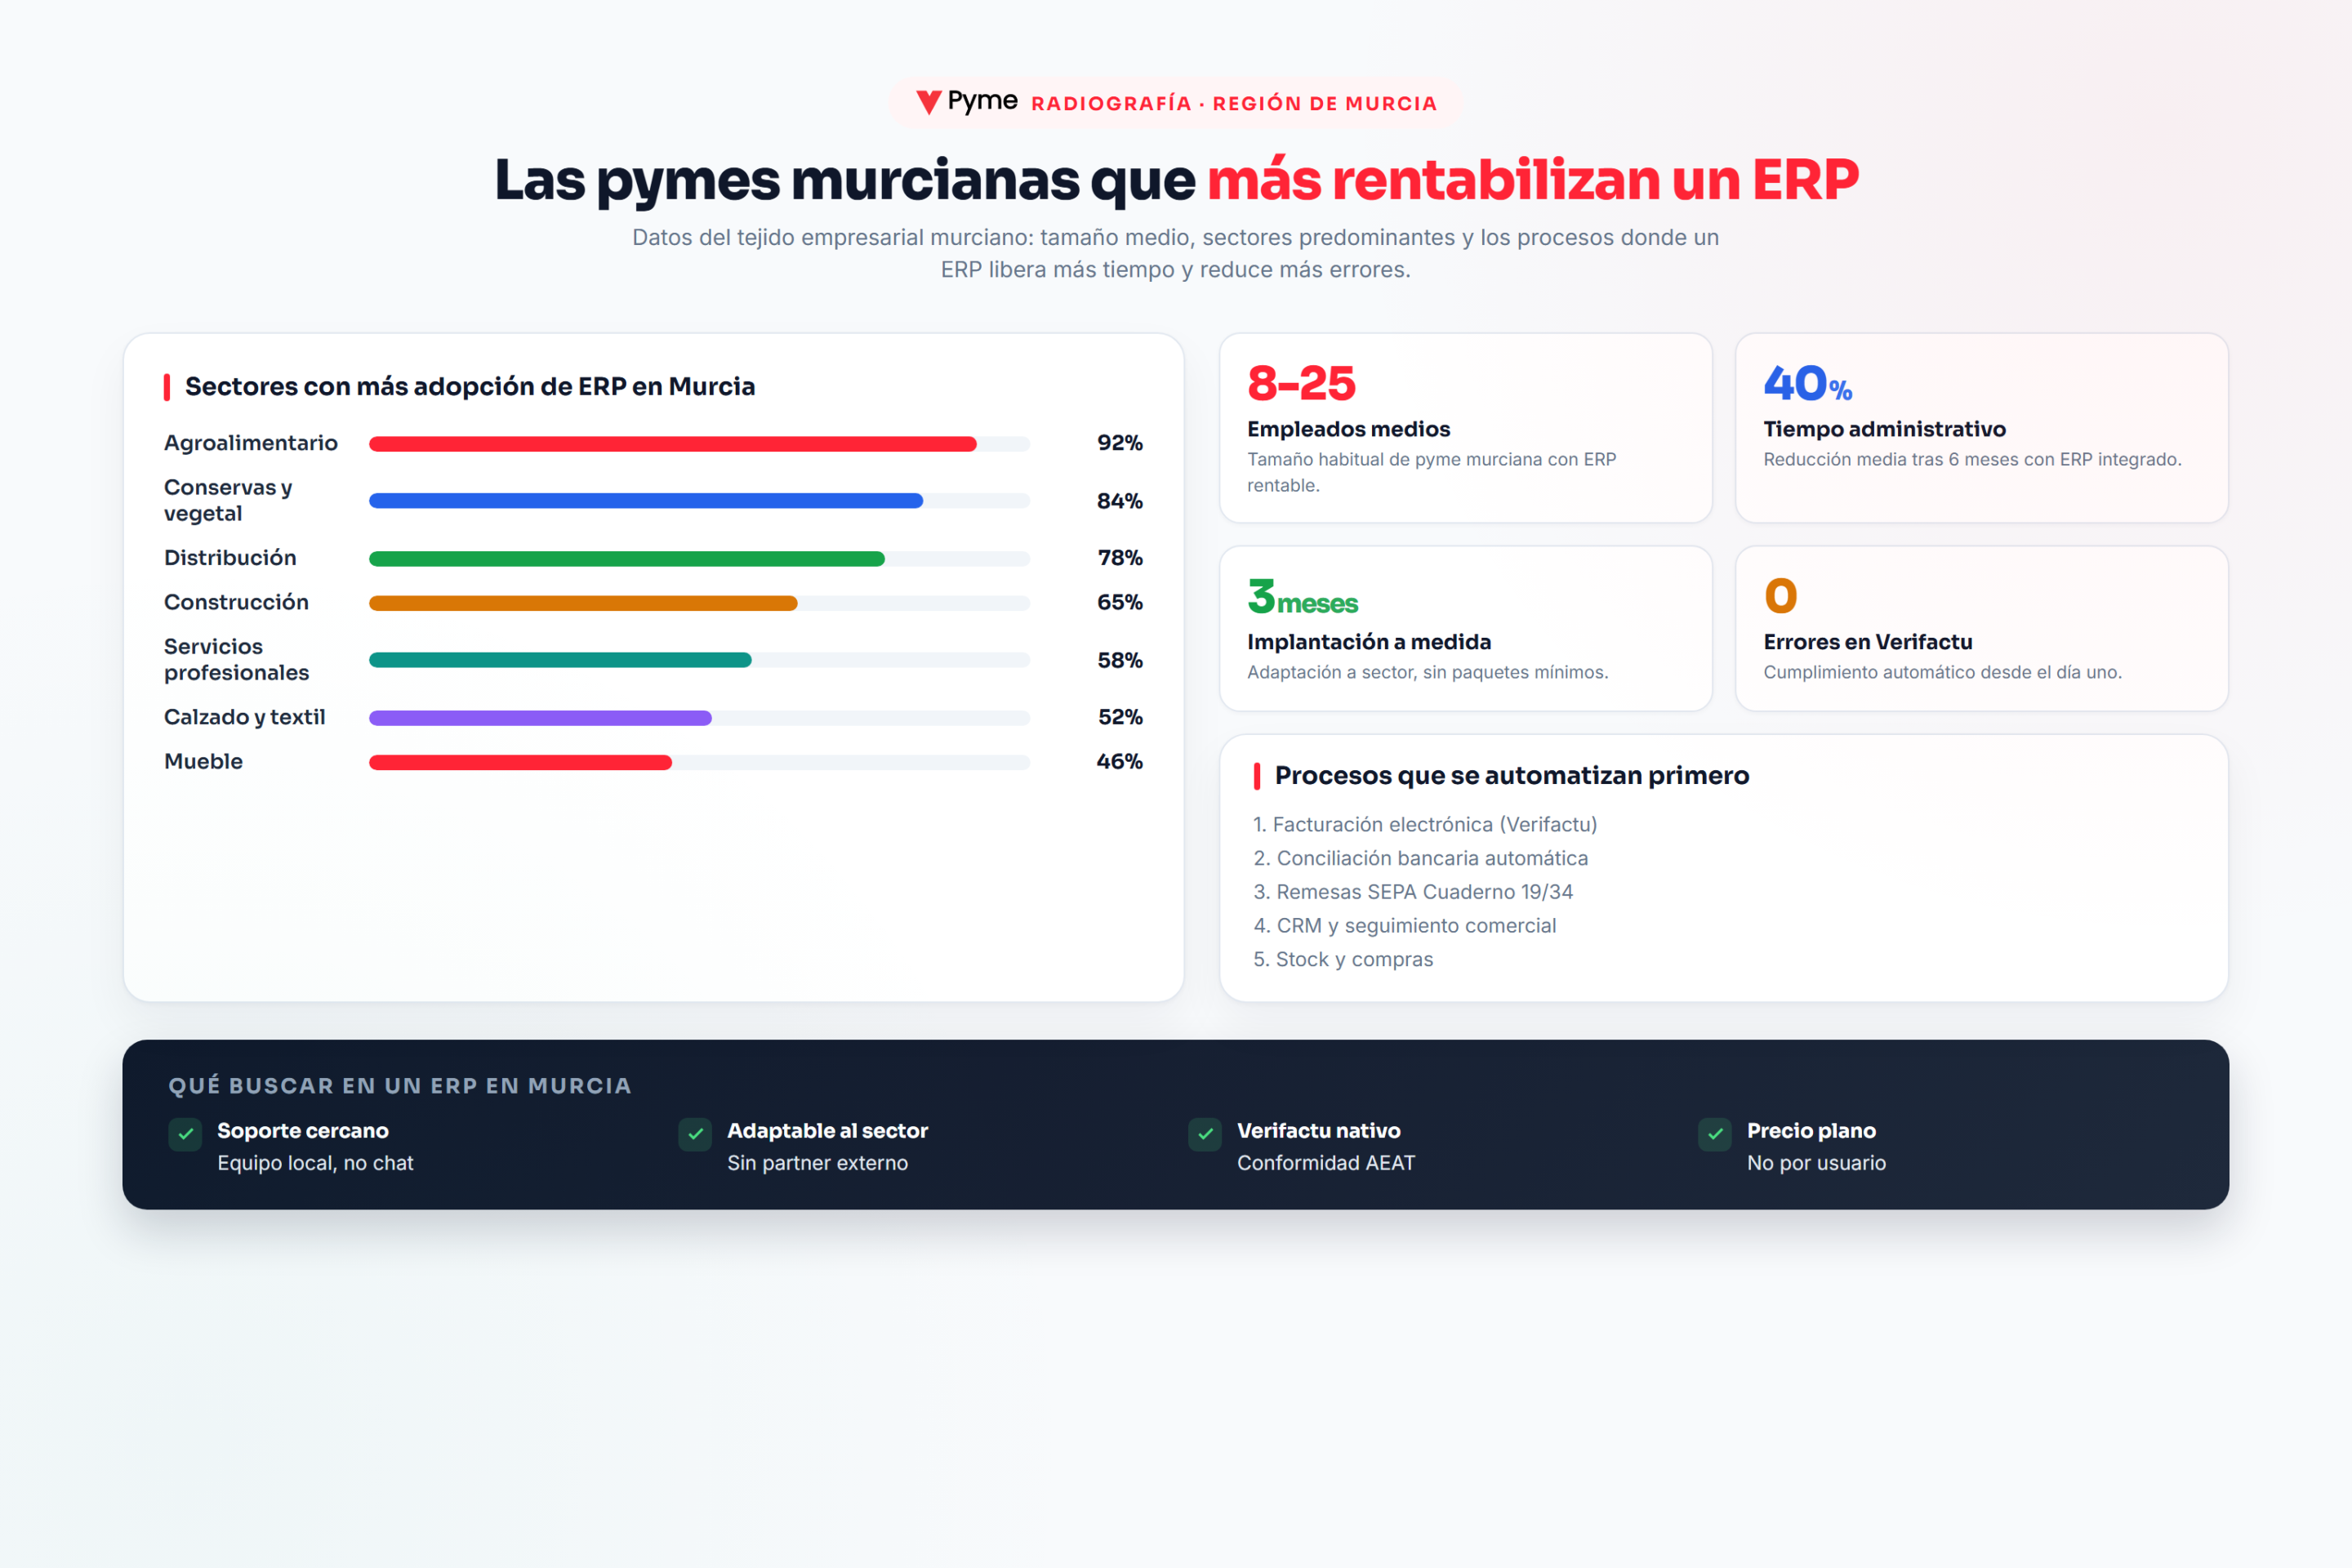Viewport: 2352px width, 1568px height.
Task: Click the Distribución green progress bar
Action: coord(627,559)
